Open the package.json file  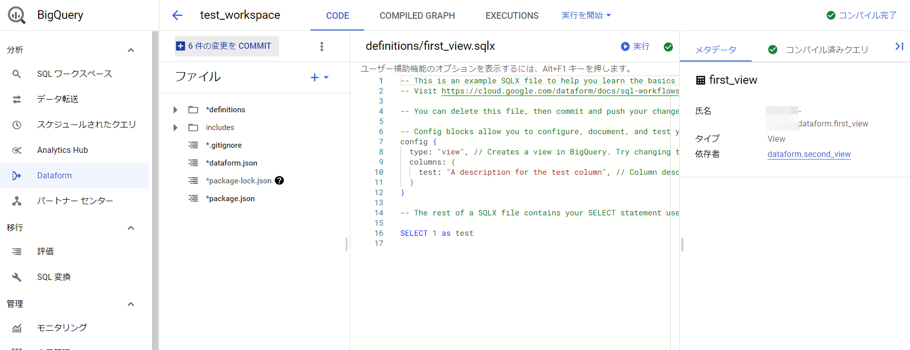pyautogui.click(x=230, y=199)
